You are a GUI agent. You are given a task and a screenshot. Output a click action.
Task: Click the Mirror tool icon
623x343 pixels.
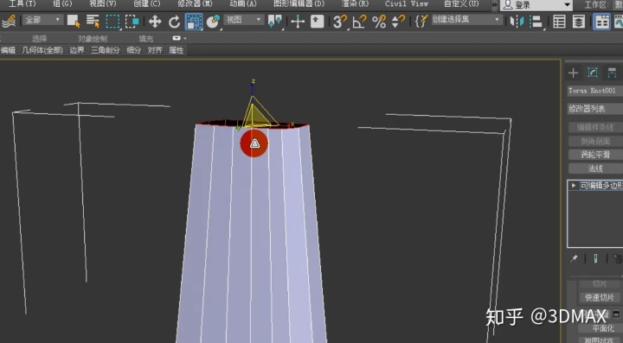[517, 22]
